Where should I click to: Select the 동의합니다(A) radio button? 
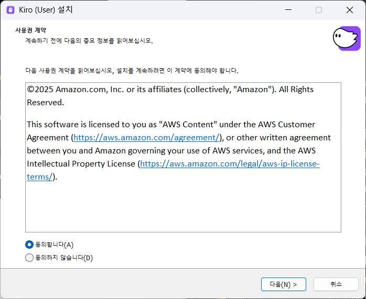(29, 245)
